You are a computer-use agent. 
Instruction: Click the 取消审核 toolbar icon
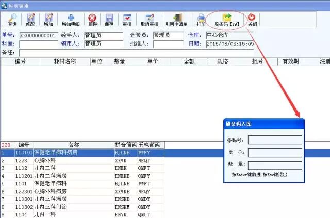(150, 20)
